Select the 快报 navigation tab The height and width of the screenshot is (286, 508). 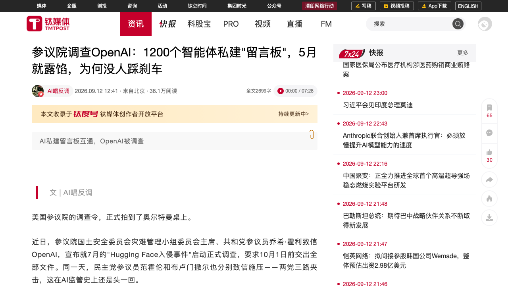(167, 24)
